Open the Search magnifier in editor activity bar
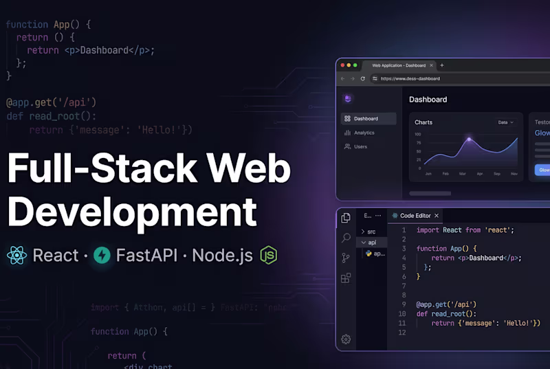Image resolution: width=550 pixels, height=369 pixels. pyautogui.click(x=346, y=238)
